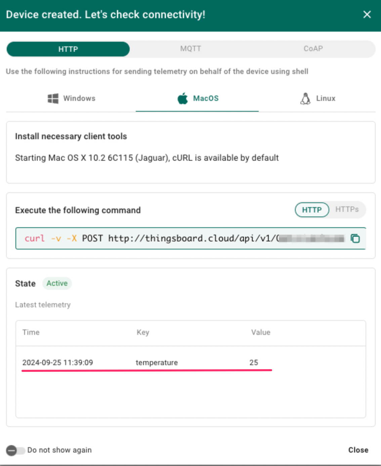Click the Close button
Image resolution: width=381 pixels, height=466 pixels.
coord(358,450)
